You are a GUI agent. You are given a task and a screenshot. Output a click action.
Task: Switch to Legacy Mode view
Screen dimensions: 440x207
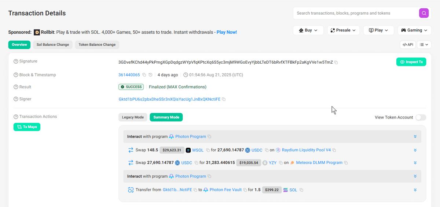pos(133,117)
